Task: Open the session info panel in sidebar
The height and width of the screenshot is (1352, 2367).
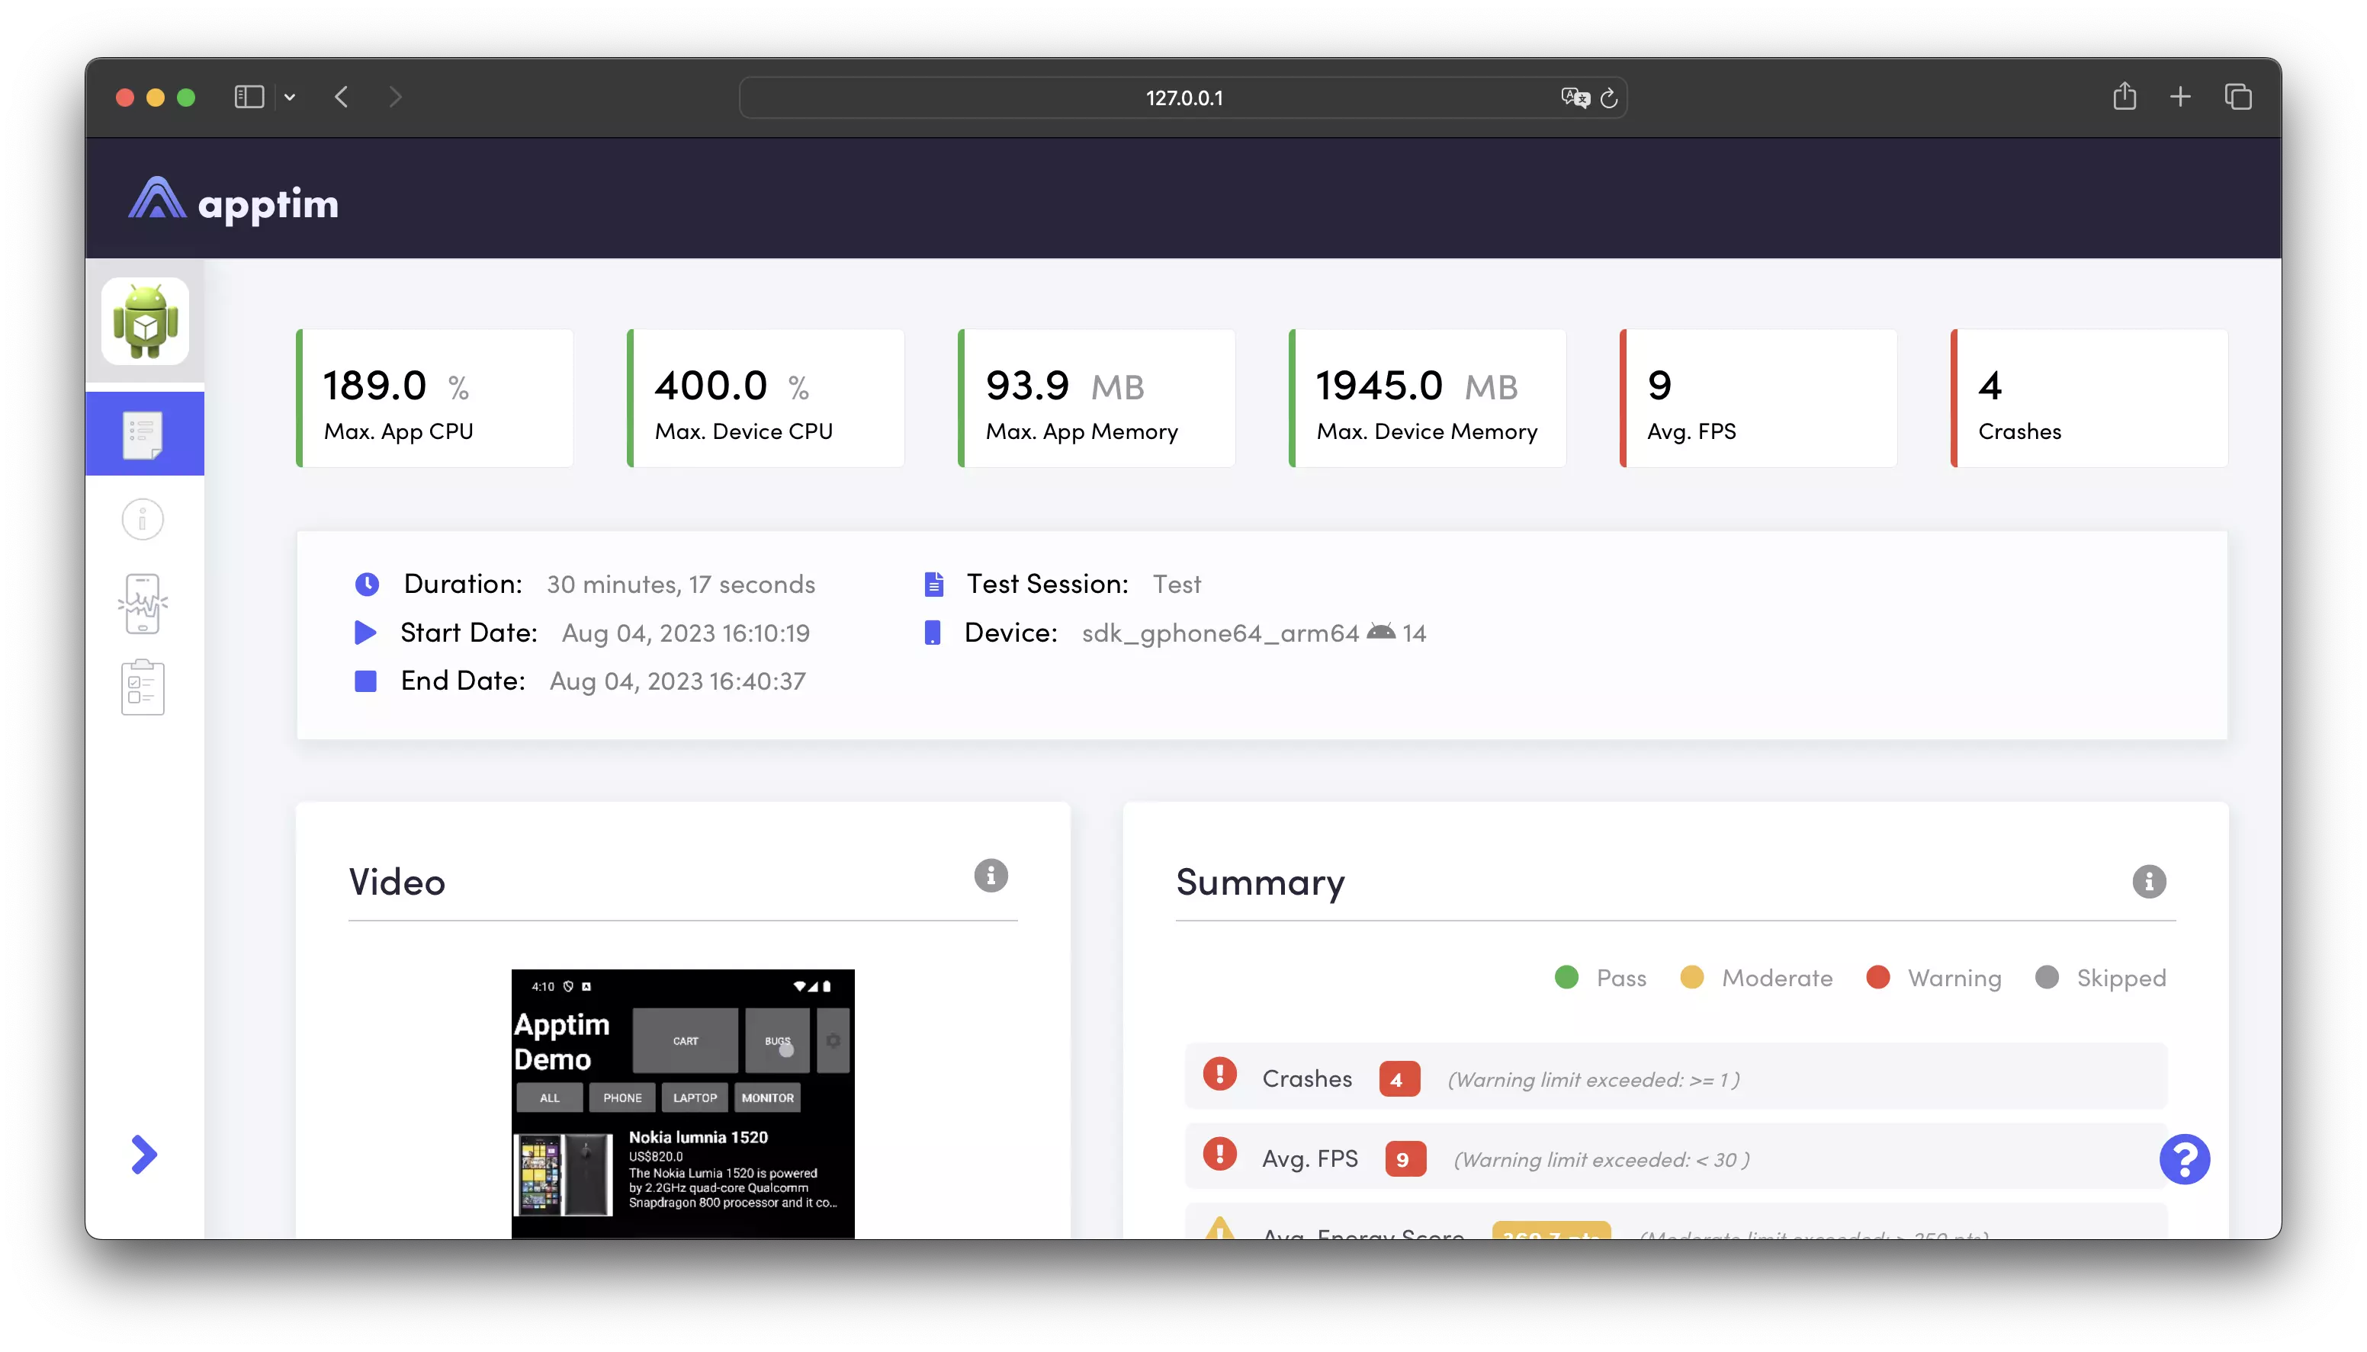Action: pyautogui.click(x=142, y=519)
